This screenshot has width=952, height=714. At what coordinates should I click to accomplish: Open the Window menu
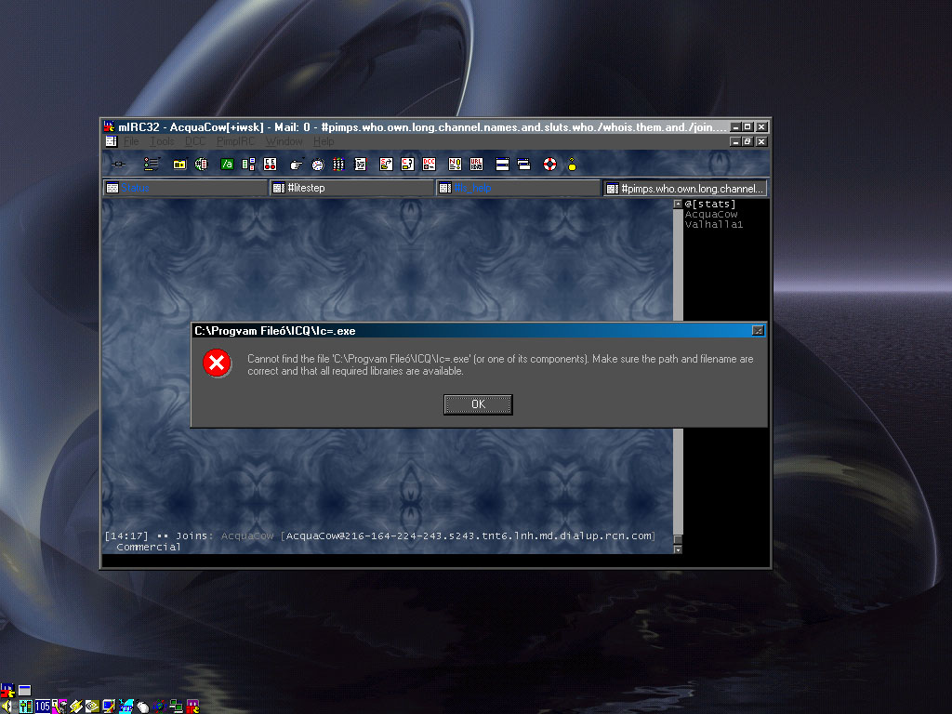[284, 141]
